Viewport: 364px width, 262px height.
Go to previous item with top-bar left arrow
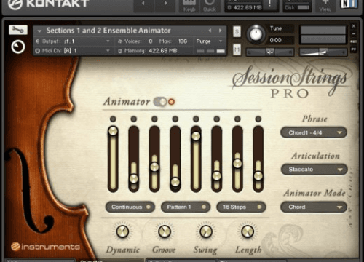click(x=143, y=4)
